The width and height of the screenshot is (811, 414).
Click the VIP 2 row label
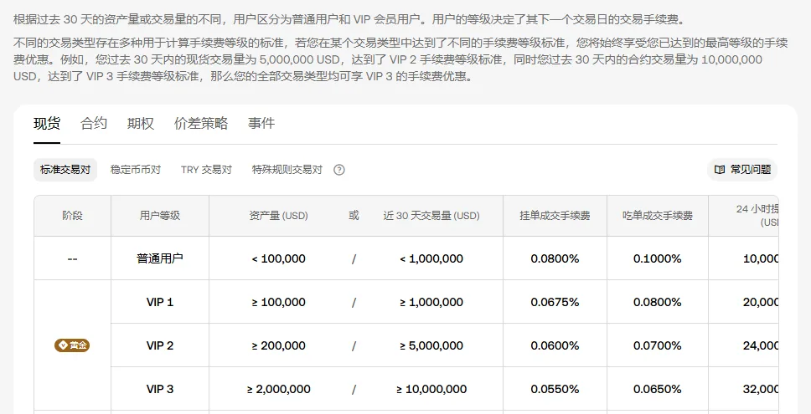tap(160, 345)
